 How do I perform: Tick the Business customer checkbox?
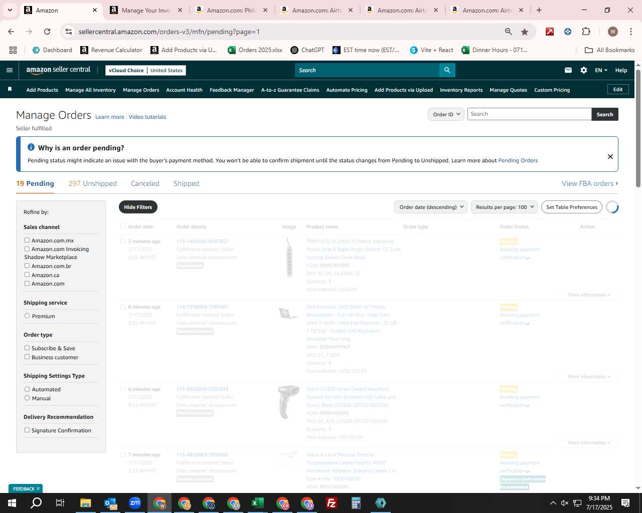click(27, 357)
